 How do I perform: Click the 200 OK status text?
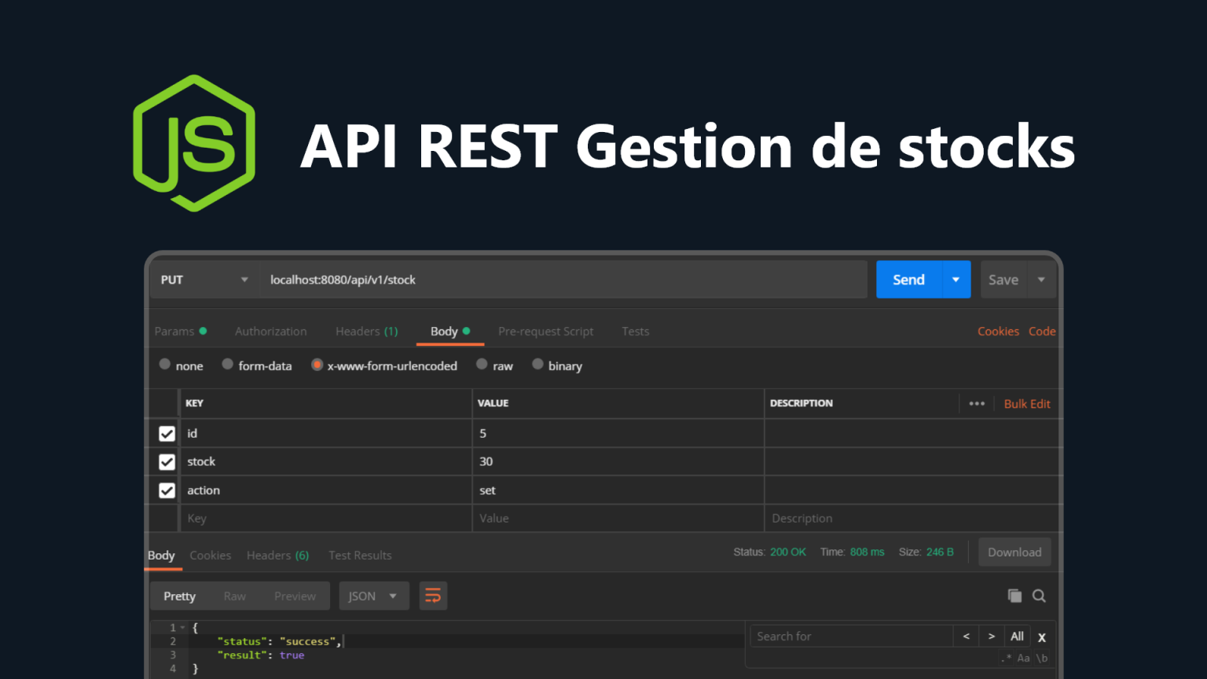(x=788, y=552)
